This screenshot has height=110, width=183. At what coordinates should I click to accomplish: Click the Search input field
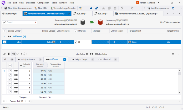20,22
